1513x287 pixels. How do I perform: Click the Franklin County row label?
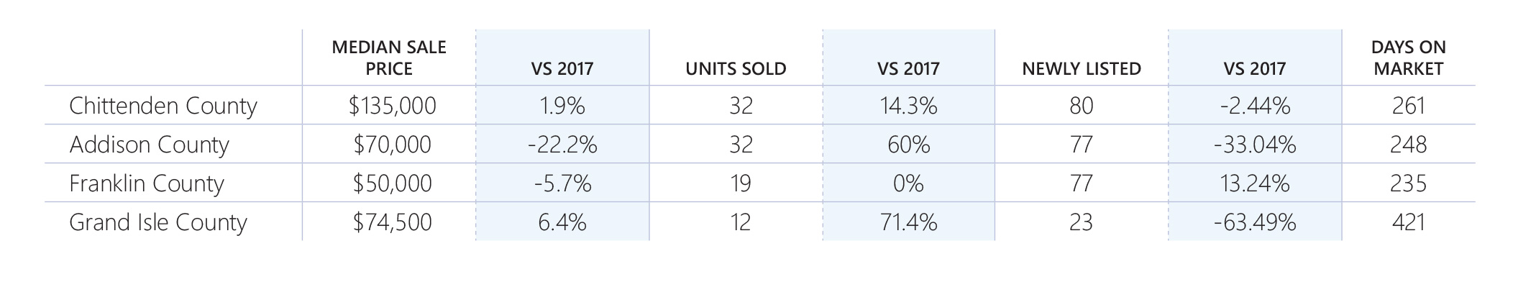click(147, 184)
